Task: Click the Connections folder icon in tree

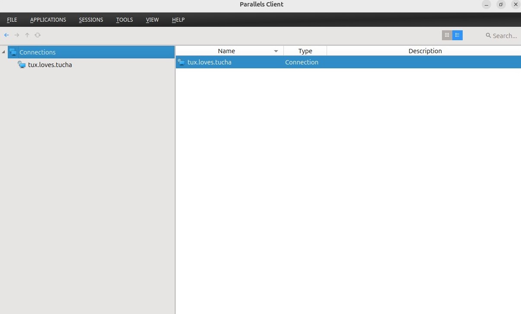Action: pyautogui.click(x=13, y=52)
